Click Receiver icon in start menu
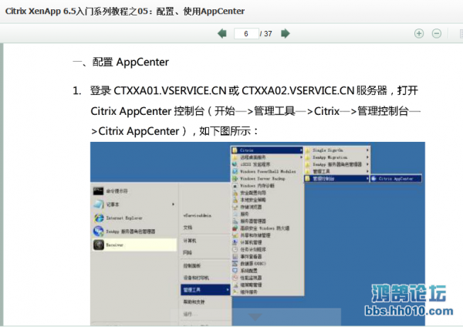This screenshot has height=327, width=463. (98, 244)
